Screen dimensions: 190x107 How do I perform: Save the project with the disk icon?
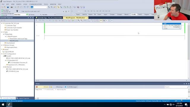8,7
